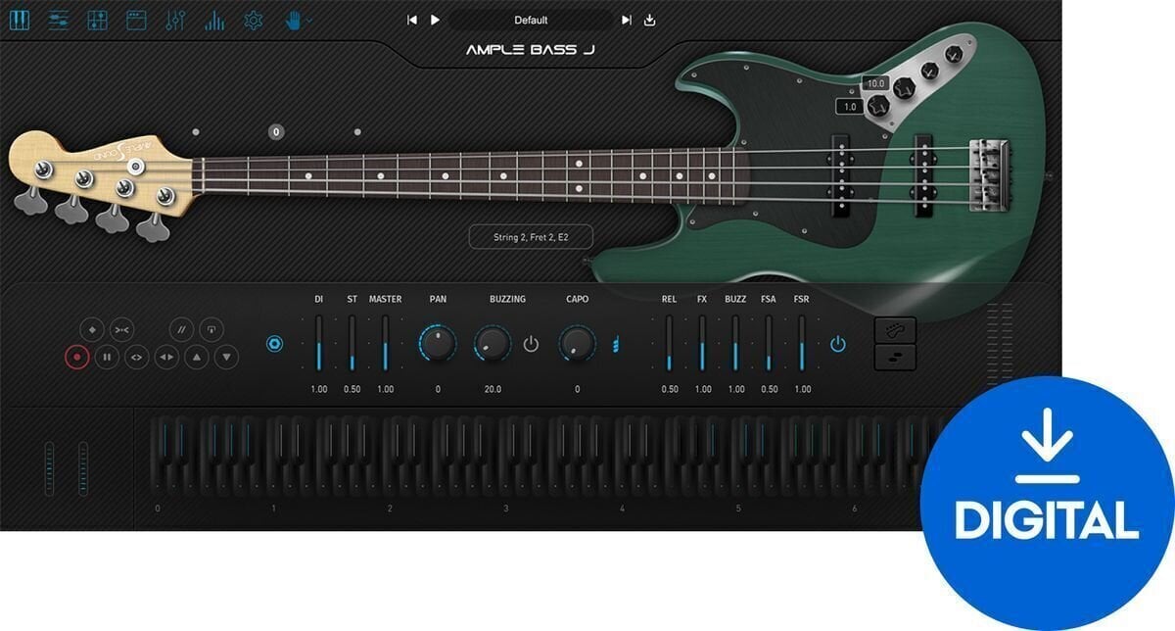
Task: Toggle the BUZZING power button
Action: click(531, 344)
